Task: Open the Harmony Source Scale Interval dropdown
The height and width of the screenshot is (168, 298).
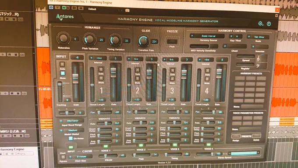Action: (207, 36)
